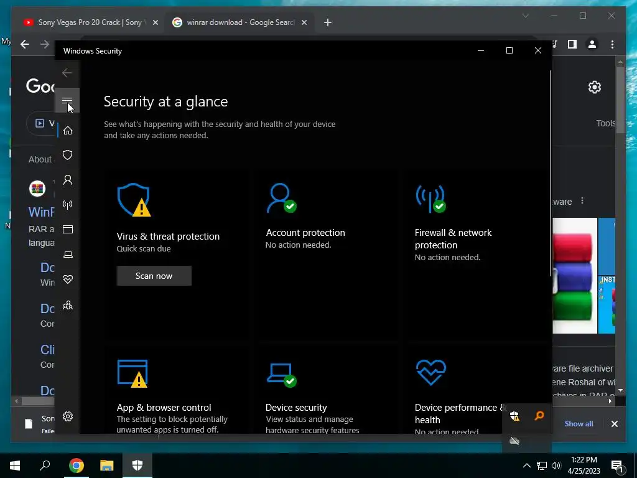Open Windows Start menu

pos(15,466)
